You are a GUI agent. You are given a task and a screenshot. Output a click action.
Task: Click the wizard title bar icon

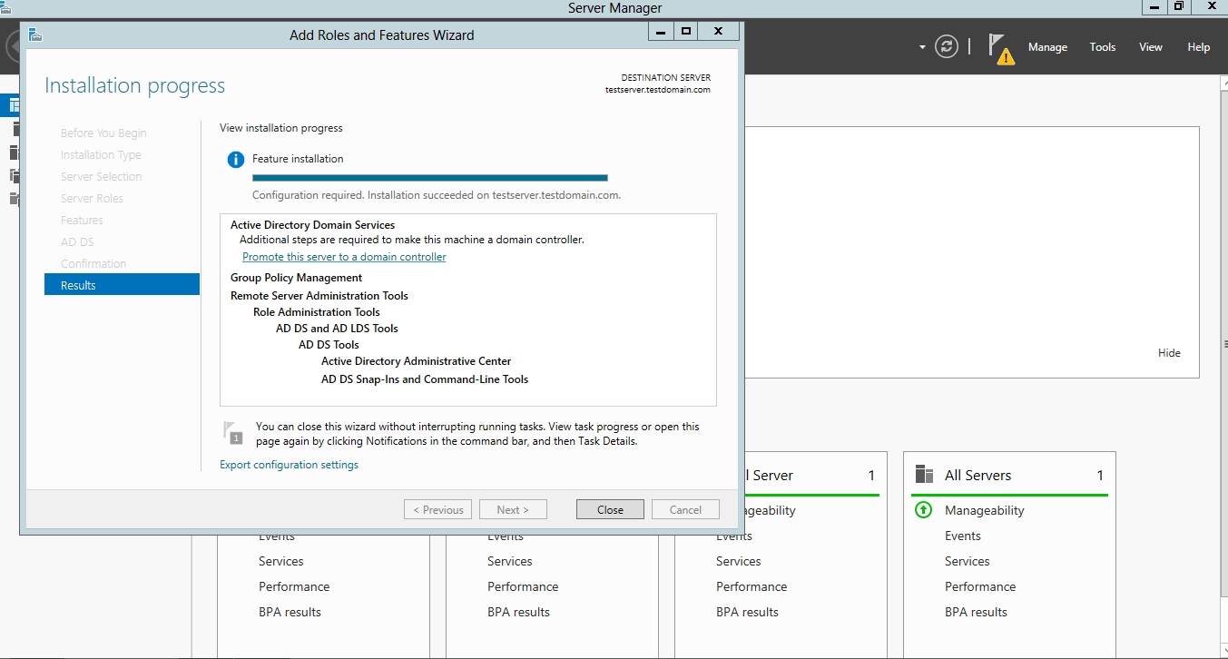click(x=35, y=34)
